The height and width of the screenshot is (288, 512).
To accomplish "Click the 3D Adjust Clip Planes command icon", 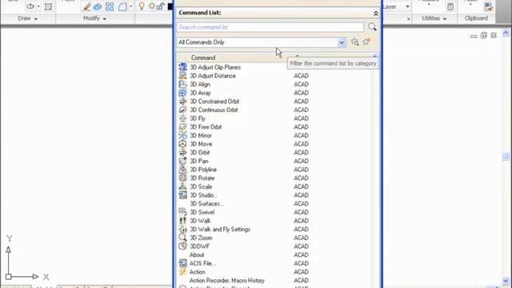I will click(183, 67).
